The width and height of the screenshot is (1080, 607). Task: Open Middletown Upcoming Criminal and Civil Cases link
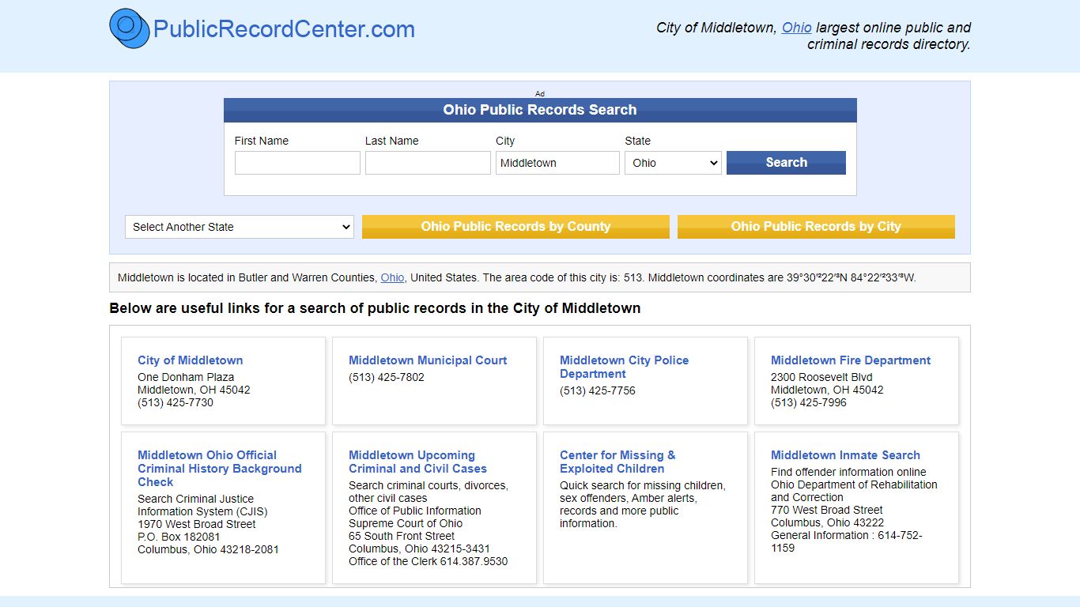(x=417, y=462)
